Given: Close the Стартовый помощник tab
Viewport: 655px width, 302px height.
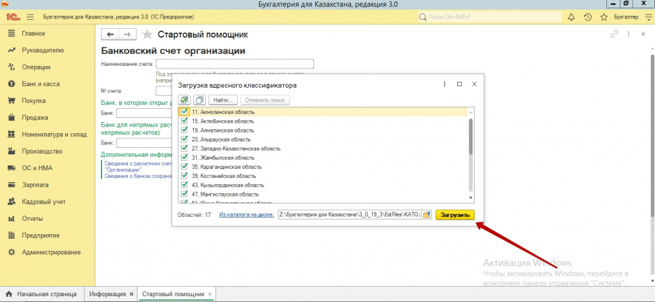Looking at the screenshot, I should (210, 294).
